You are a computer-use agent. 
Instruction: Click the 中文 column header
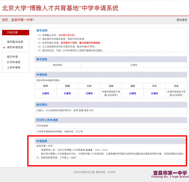pyautogui.click(x=154, y=86)
